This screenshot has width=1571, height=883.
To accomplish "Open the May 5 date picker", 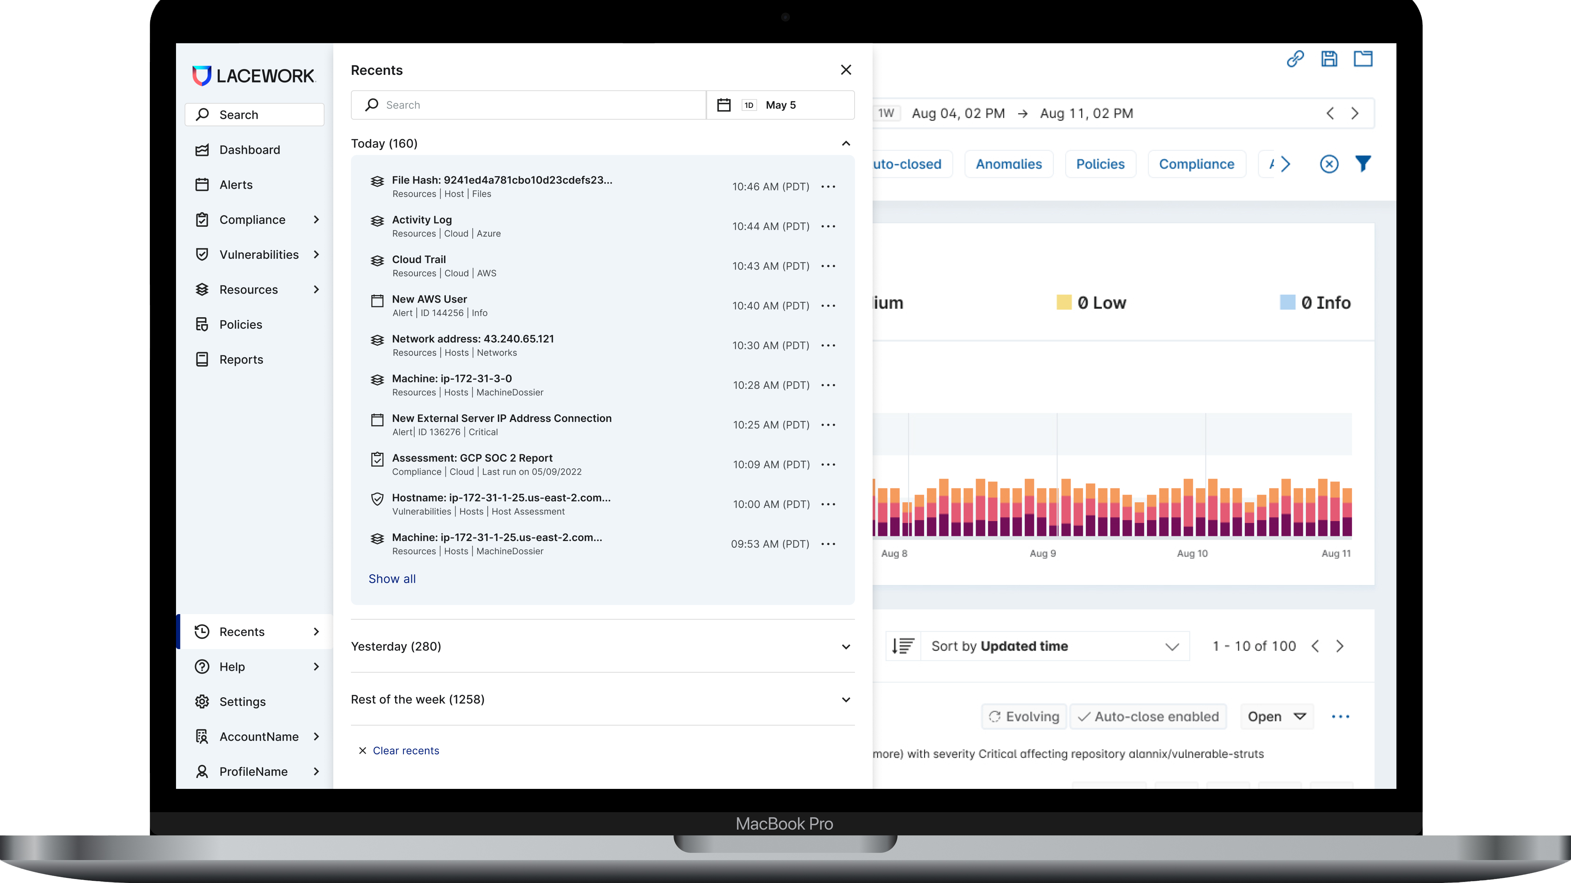I will click(780, 105).
